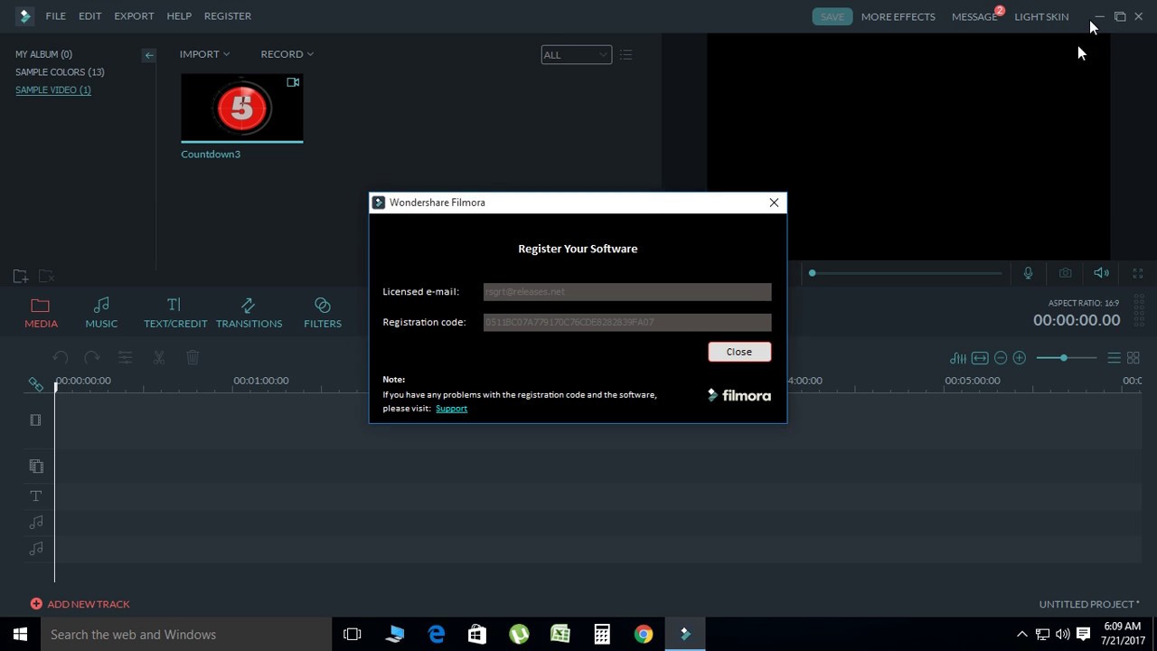This screenshot has height=651, width=1157.
Task: Open Google Chrome from taskbar
Action: (x=644, y=635)
